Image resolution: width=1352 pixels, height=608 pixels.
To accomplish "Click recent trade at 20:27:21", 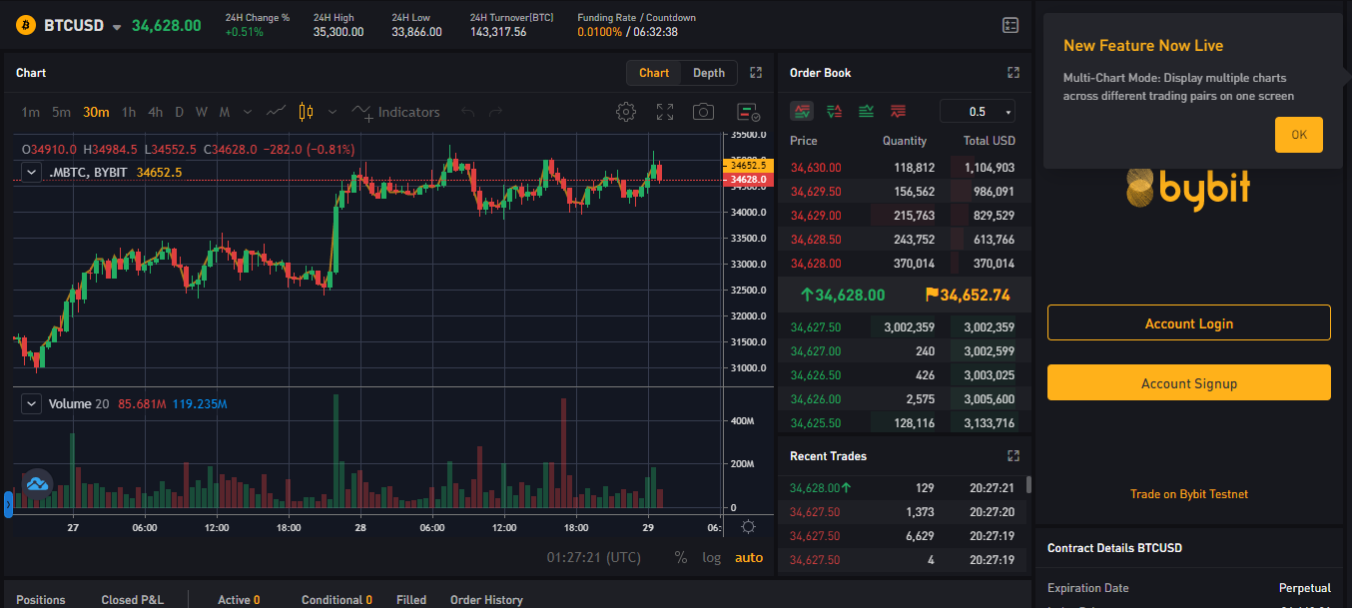I will (903, 488).
